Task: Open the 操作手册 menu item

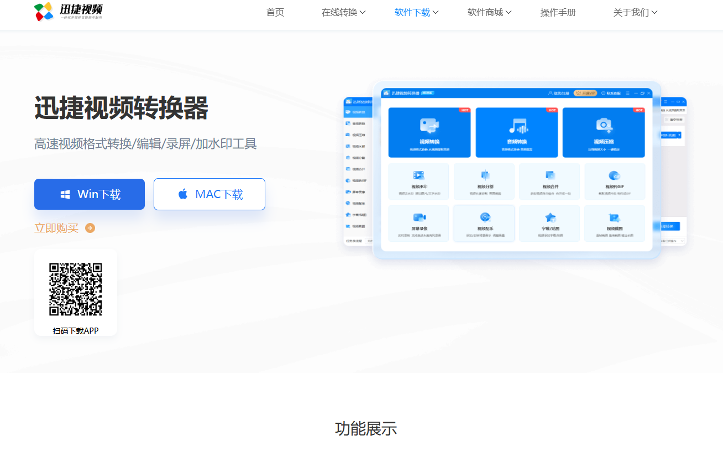Action: point(558,12)
